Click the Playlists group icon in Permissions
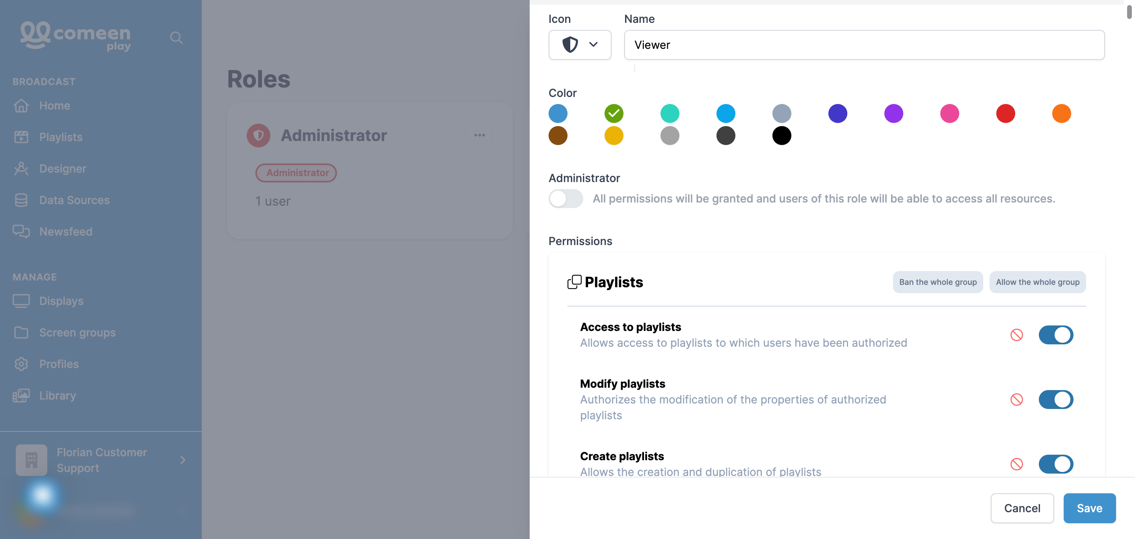1135x539 pixels. (574, 282)
